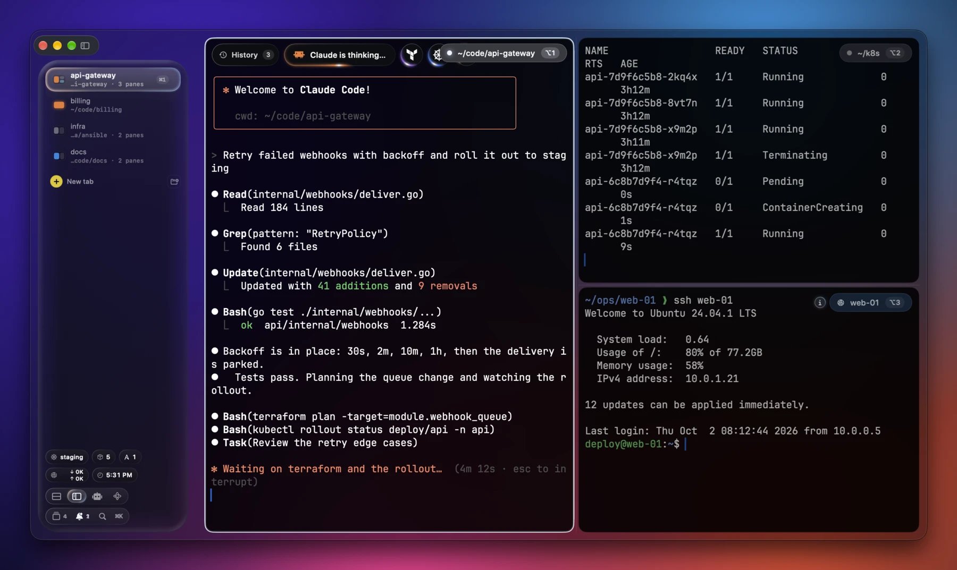Click the Claude is thinking status pill
Screen dimensions: 957x570
click(339, 55)
